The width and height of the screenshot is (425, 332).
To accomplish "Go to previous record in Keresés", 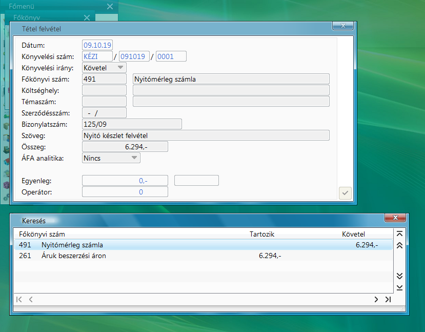I will click(31, 299).
